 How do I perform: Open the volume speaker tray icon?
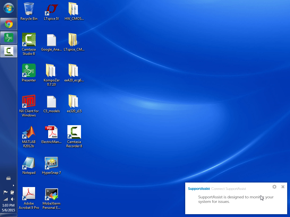[x=12, y=199]
